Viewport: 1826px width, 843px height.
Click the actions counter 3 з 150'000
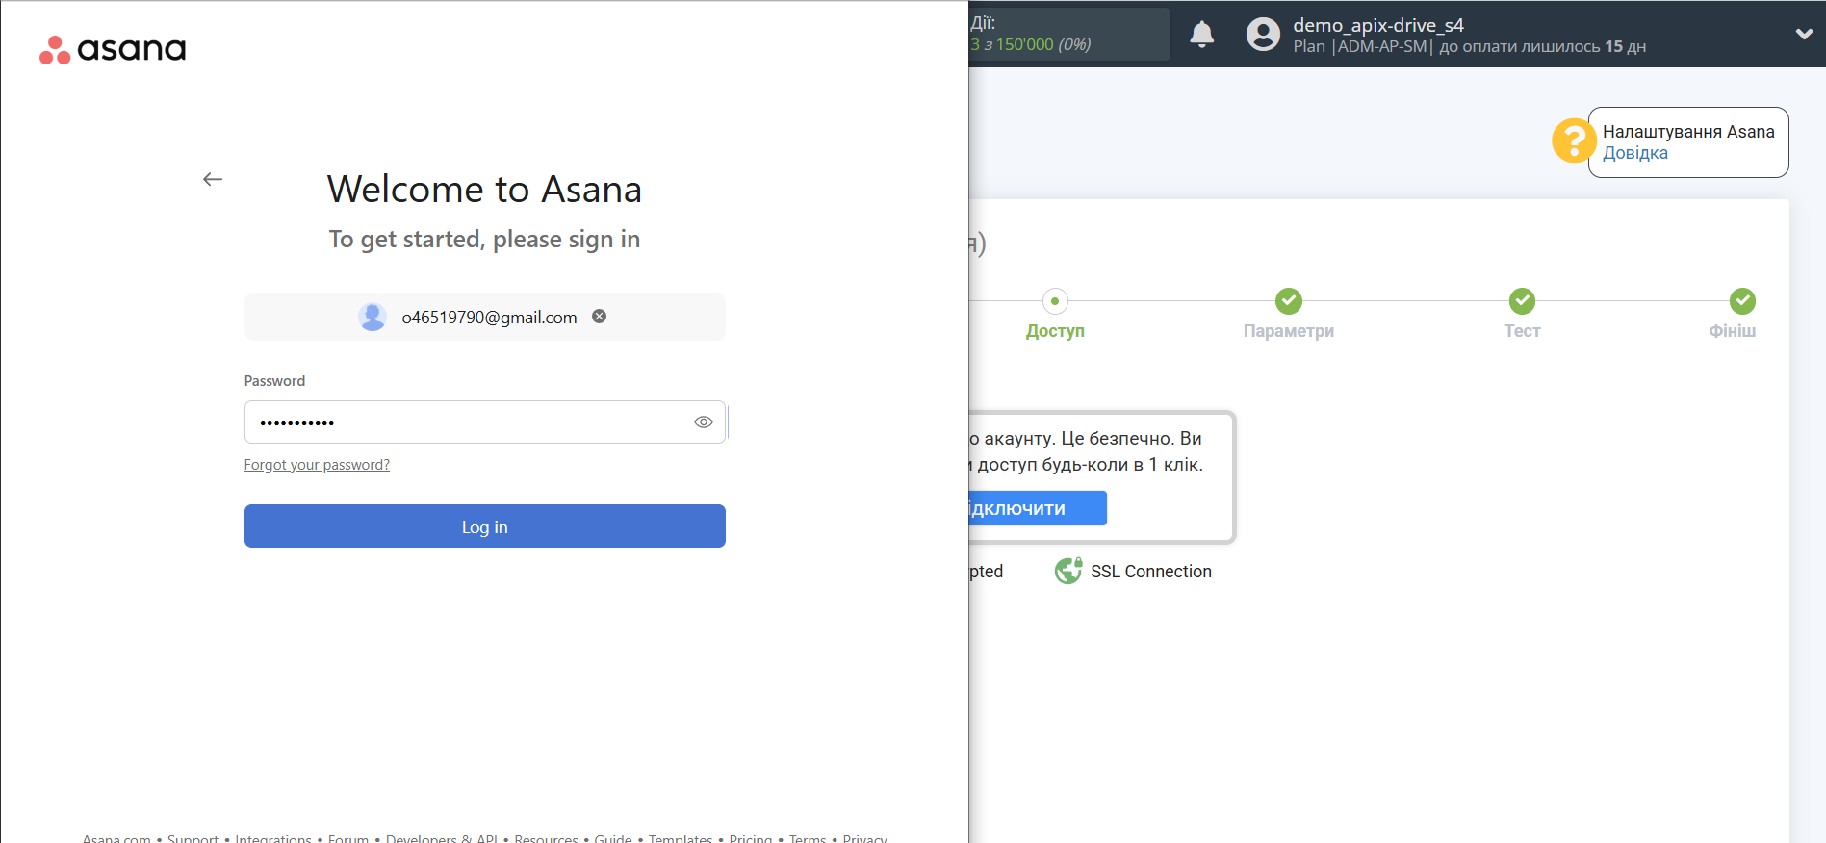(1030, 44)
